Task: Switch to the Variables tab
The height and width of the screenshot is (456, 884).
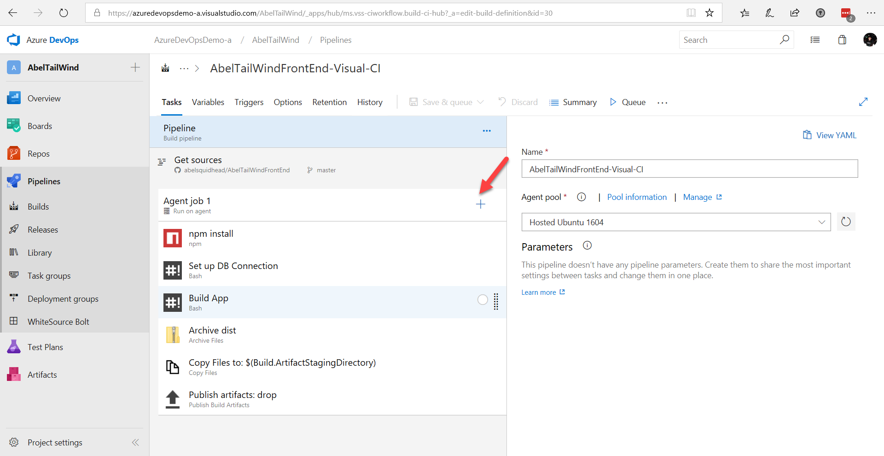Action: point(208,102)
